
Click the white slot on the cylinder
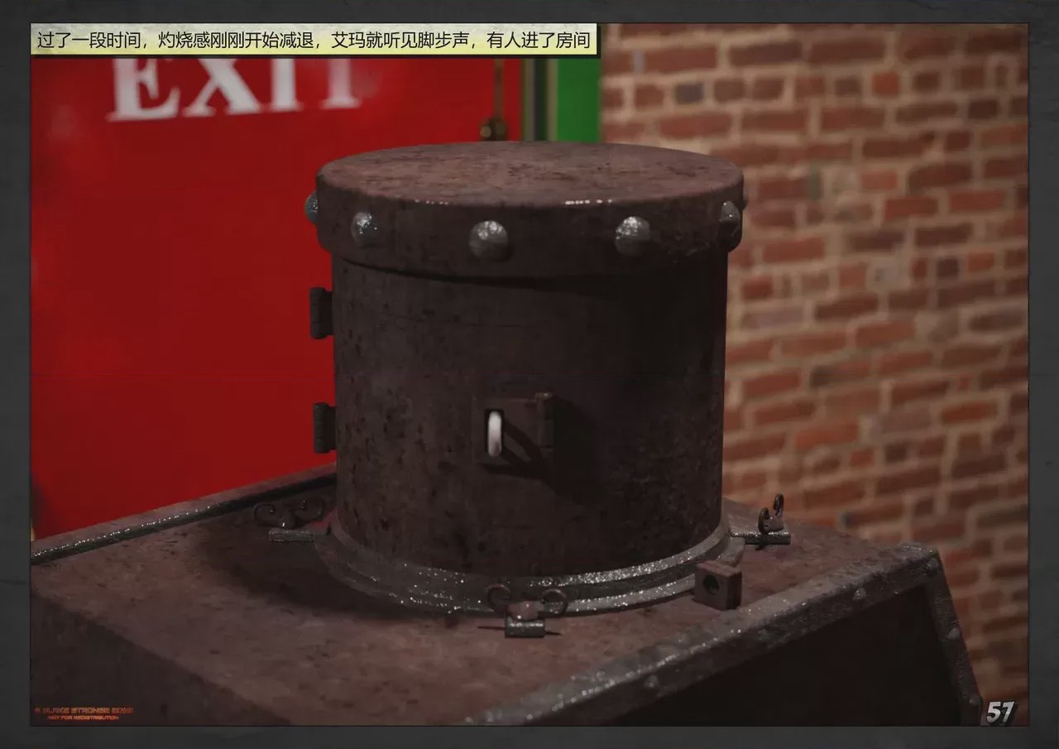tap(494, 434)
